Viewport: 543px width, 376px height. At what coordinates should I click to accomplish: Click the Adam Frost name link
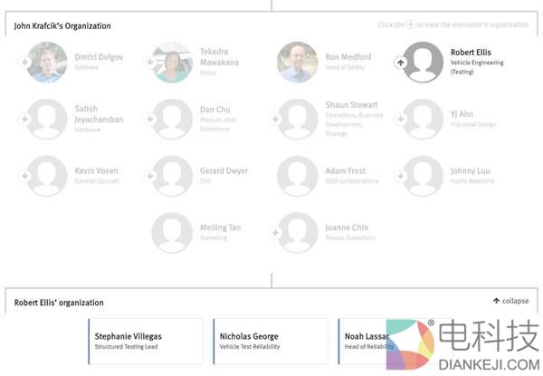pos(344,170)
